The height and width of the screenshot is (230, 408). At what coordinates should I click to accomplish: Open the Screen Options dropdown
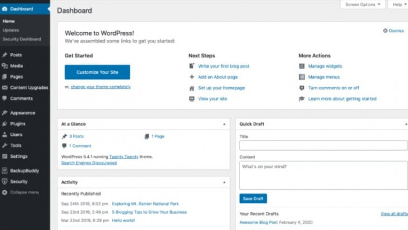[x=363, y=5]
